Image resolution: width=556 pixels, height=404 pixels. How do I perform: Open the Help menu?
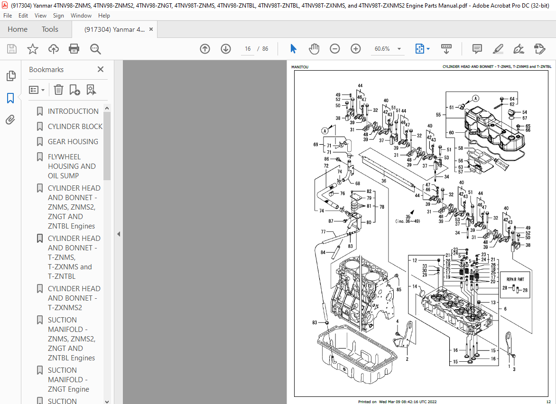[x=104, y=16]
